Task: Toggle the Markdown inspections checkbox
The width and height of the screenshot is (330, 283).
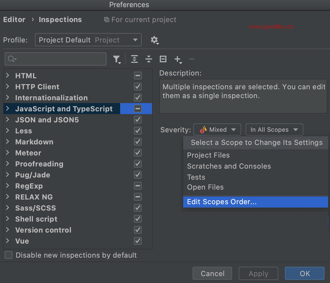Action: (137, 142)
